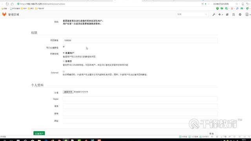
Task: Click the green shield extension icon
Action: pyautogui.click(x=217, y=9)
